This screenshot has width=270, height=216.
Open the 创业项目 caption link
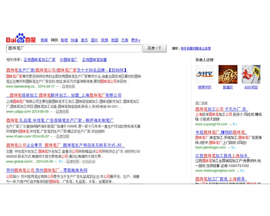point(251,87)
